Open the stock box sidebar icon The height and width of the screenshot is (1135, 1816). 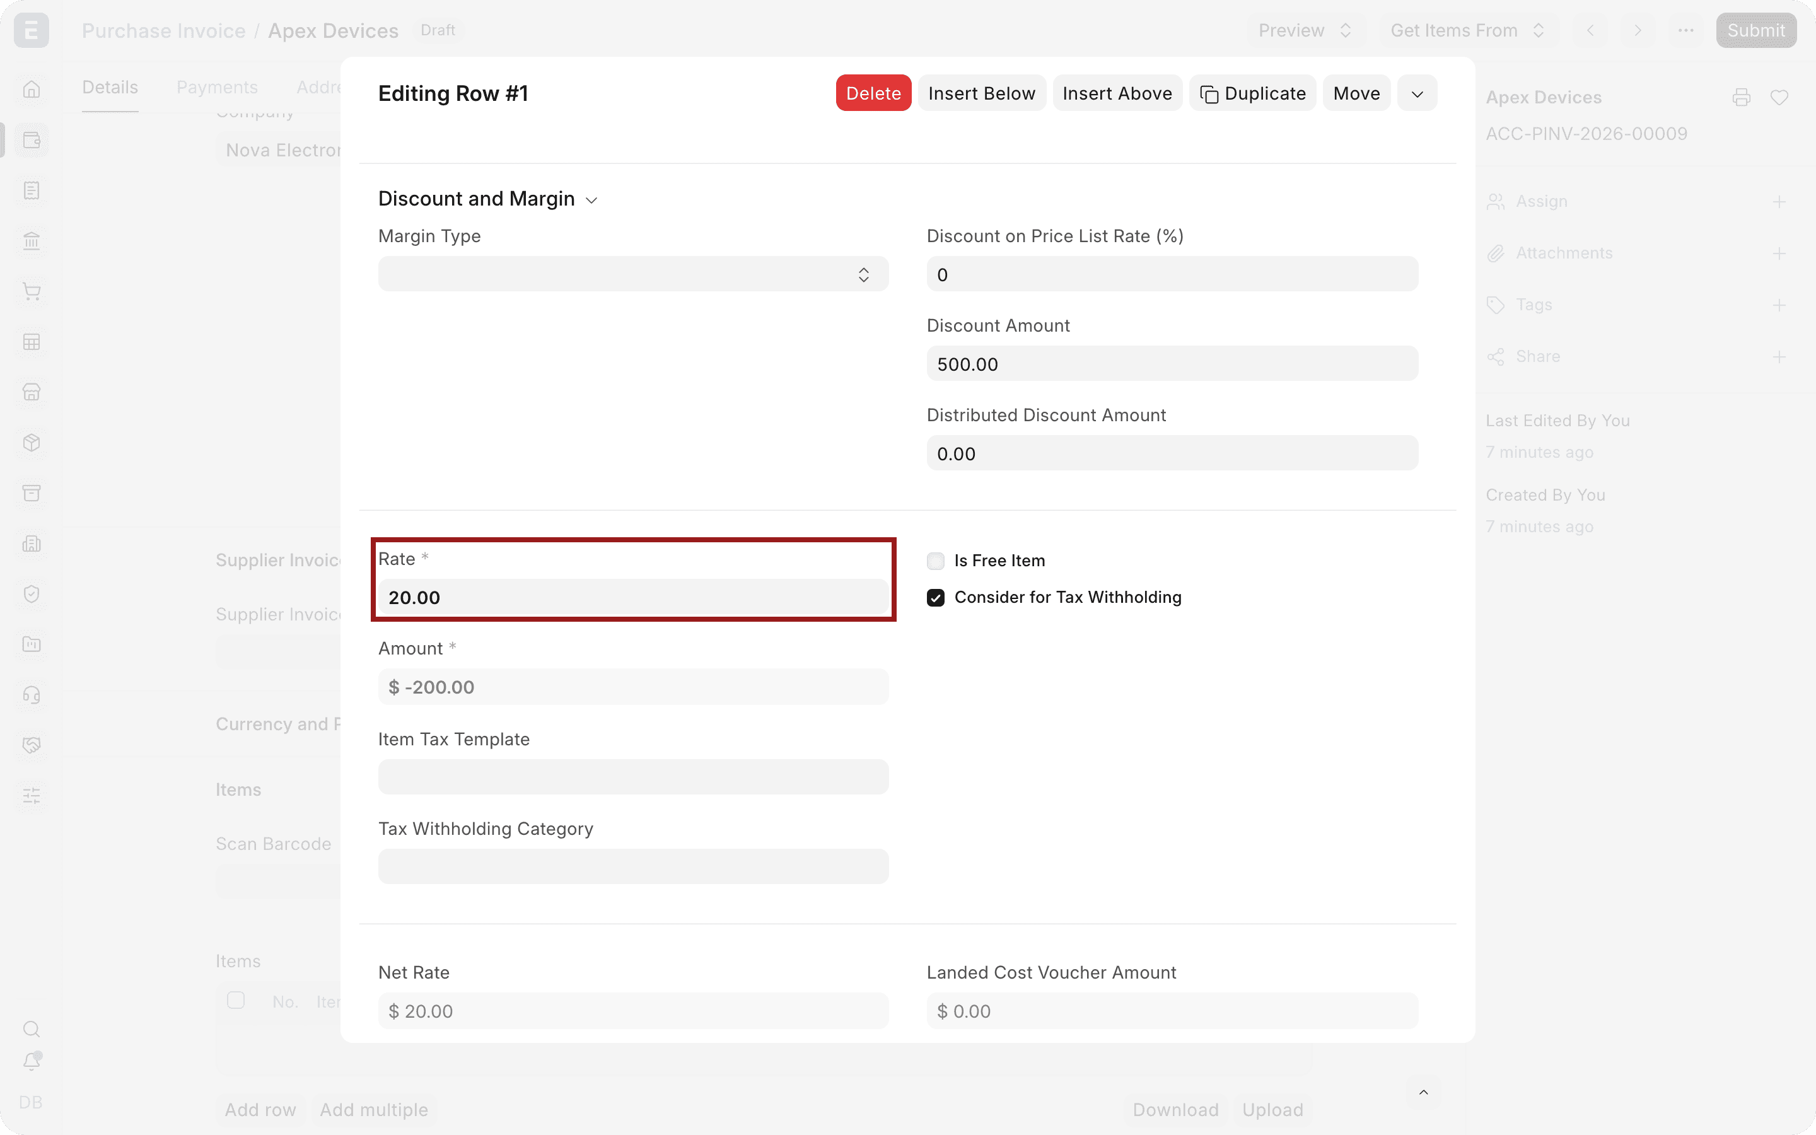[32, 442]
